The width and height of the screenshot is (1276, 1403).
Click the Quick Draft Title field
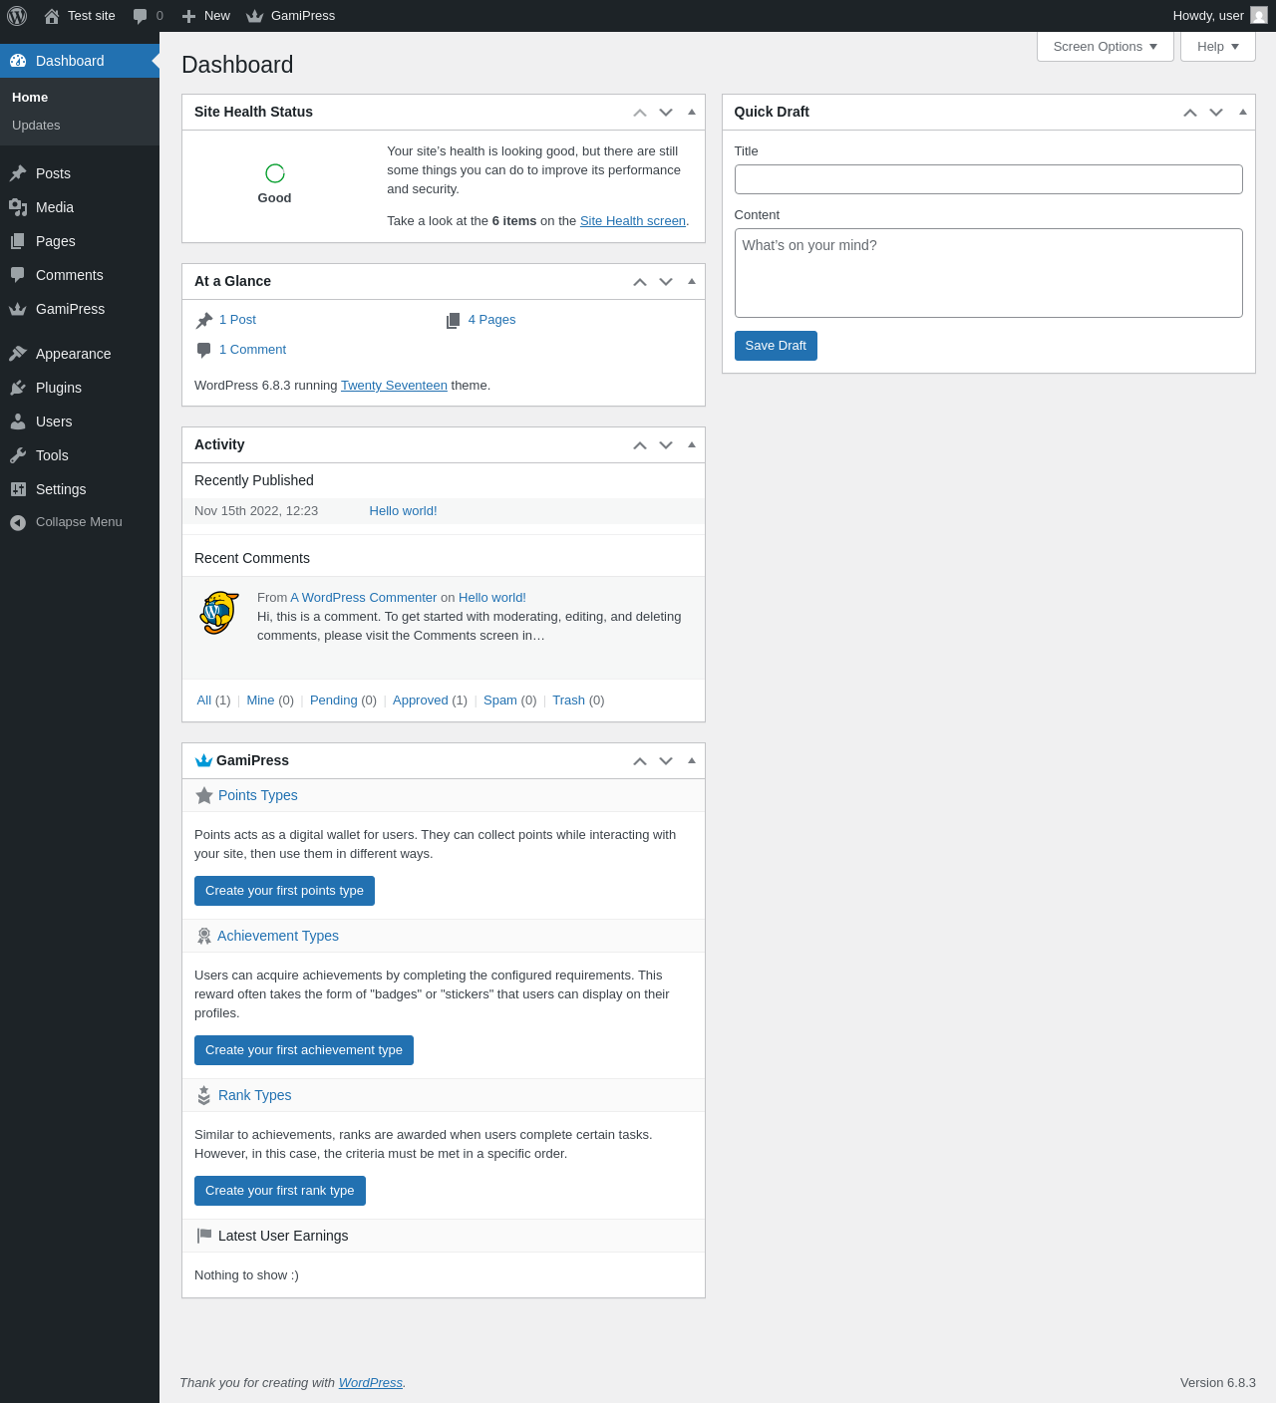tap(989, 179)
